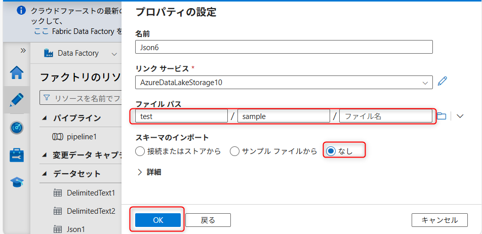Image resolution: width=482 pixels, height=234 pixels.
Task: Click the ファイル名 input field
Action: (x=386, y=116)
